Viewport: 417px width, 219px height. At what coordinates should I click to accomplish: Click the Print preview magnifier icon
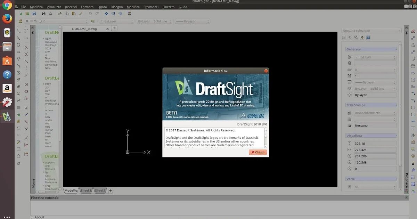(x=50, y=14)
